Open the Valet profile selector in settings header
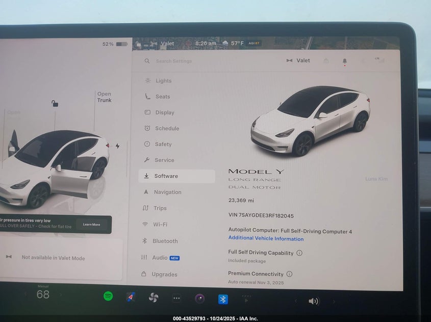This screenshot has width=431, height=322. tap(298, 61)
